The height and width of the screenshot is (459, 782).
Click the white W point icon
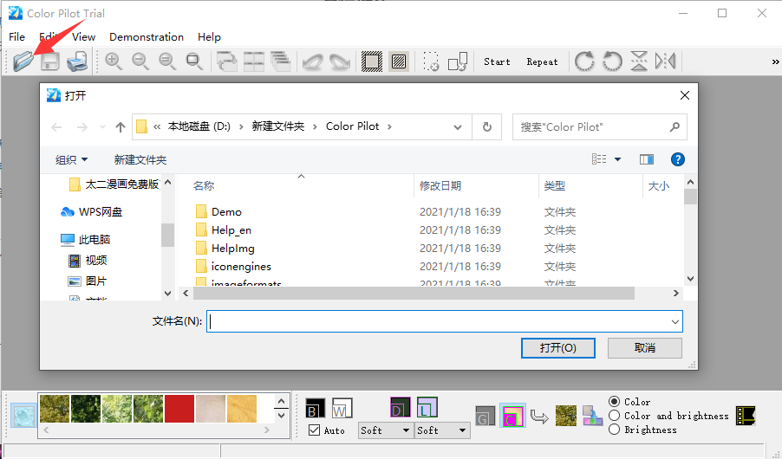tap(342, 408)
